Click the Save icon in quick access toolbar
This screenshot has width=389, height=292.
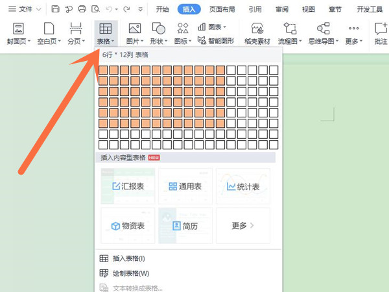point(55,9)
